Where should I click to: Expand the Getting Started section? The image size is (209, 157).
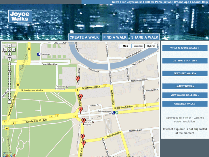point(185,61)
